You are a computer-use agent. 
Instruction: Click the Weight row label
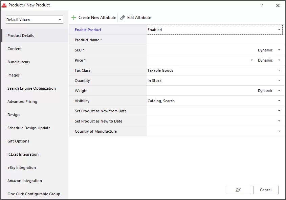[x=81, y=91]
